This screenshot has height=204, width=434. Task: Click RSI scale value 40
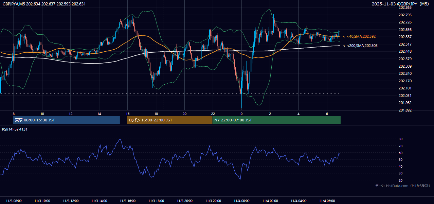tap(400, 167)
